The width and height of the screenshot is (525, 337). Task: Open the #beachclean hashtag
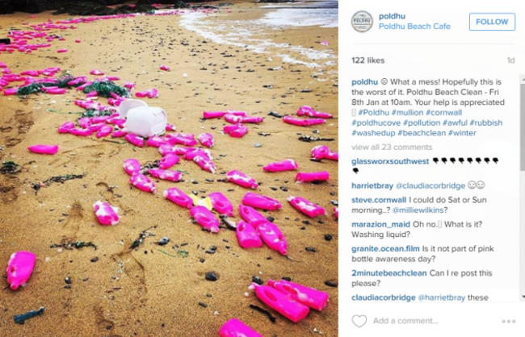pos(421,133)
